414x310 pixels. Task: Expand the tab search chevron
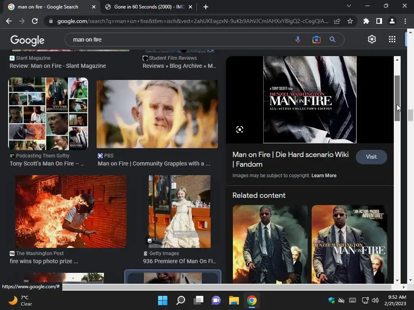(x=349, y=6)
